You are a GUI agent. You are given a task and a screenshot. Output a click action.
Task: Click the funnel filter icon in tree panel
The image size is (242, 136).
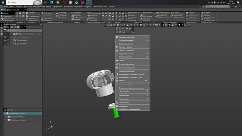coord(5,30)
